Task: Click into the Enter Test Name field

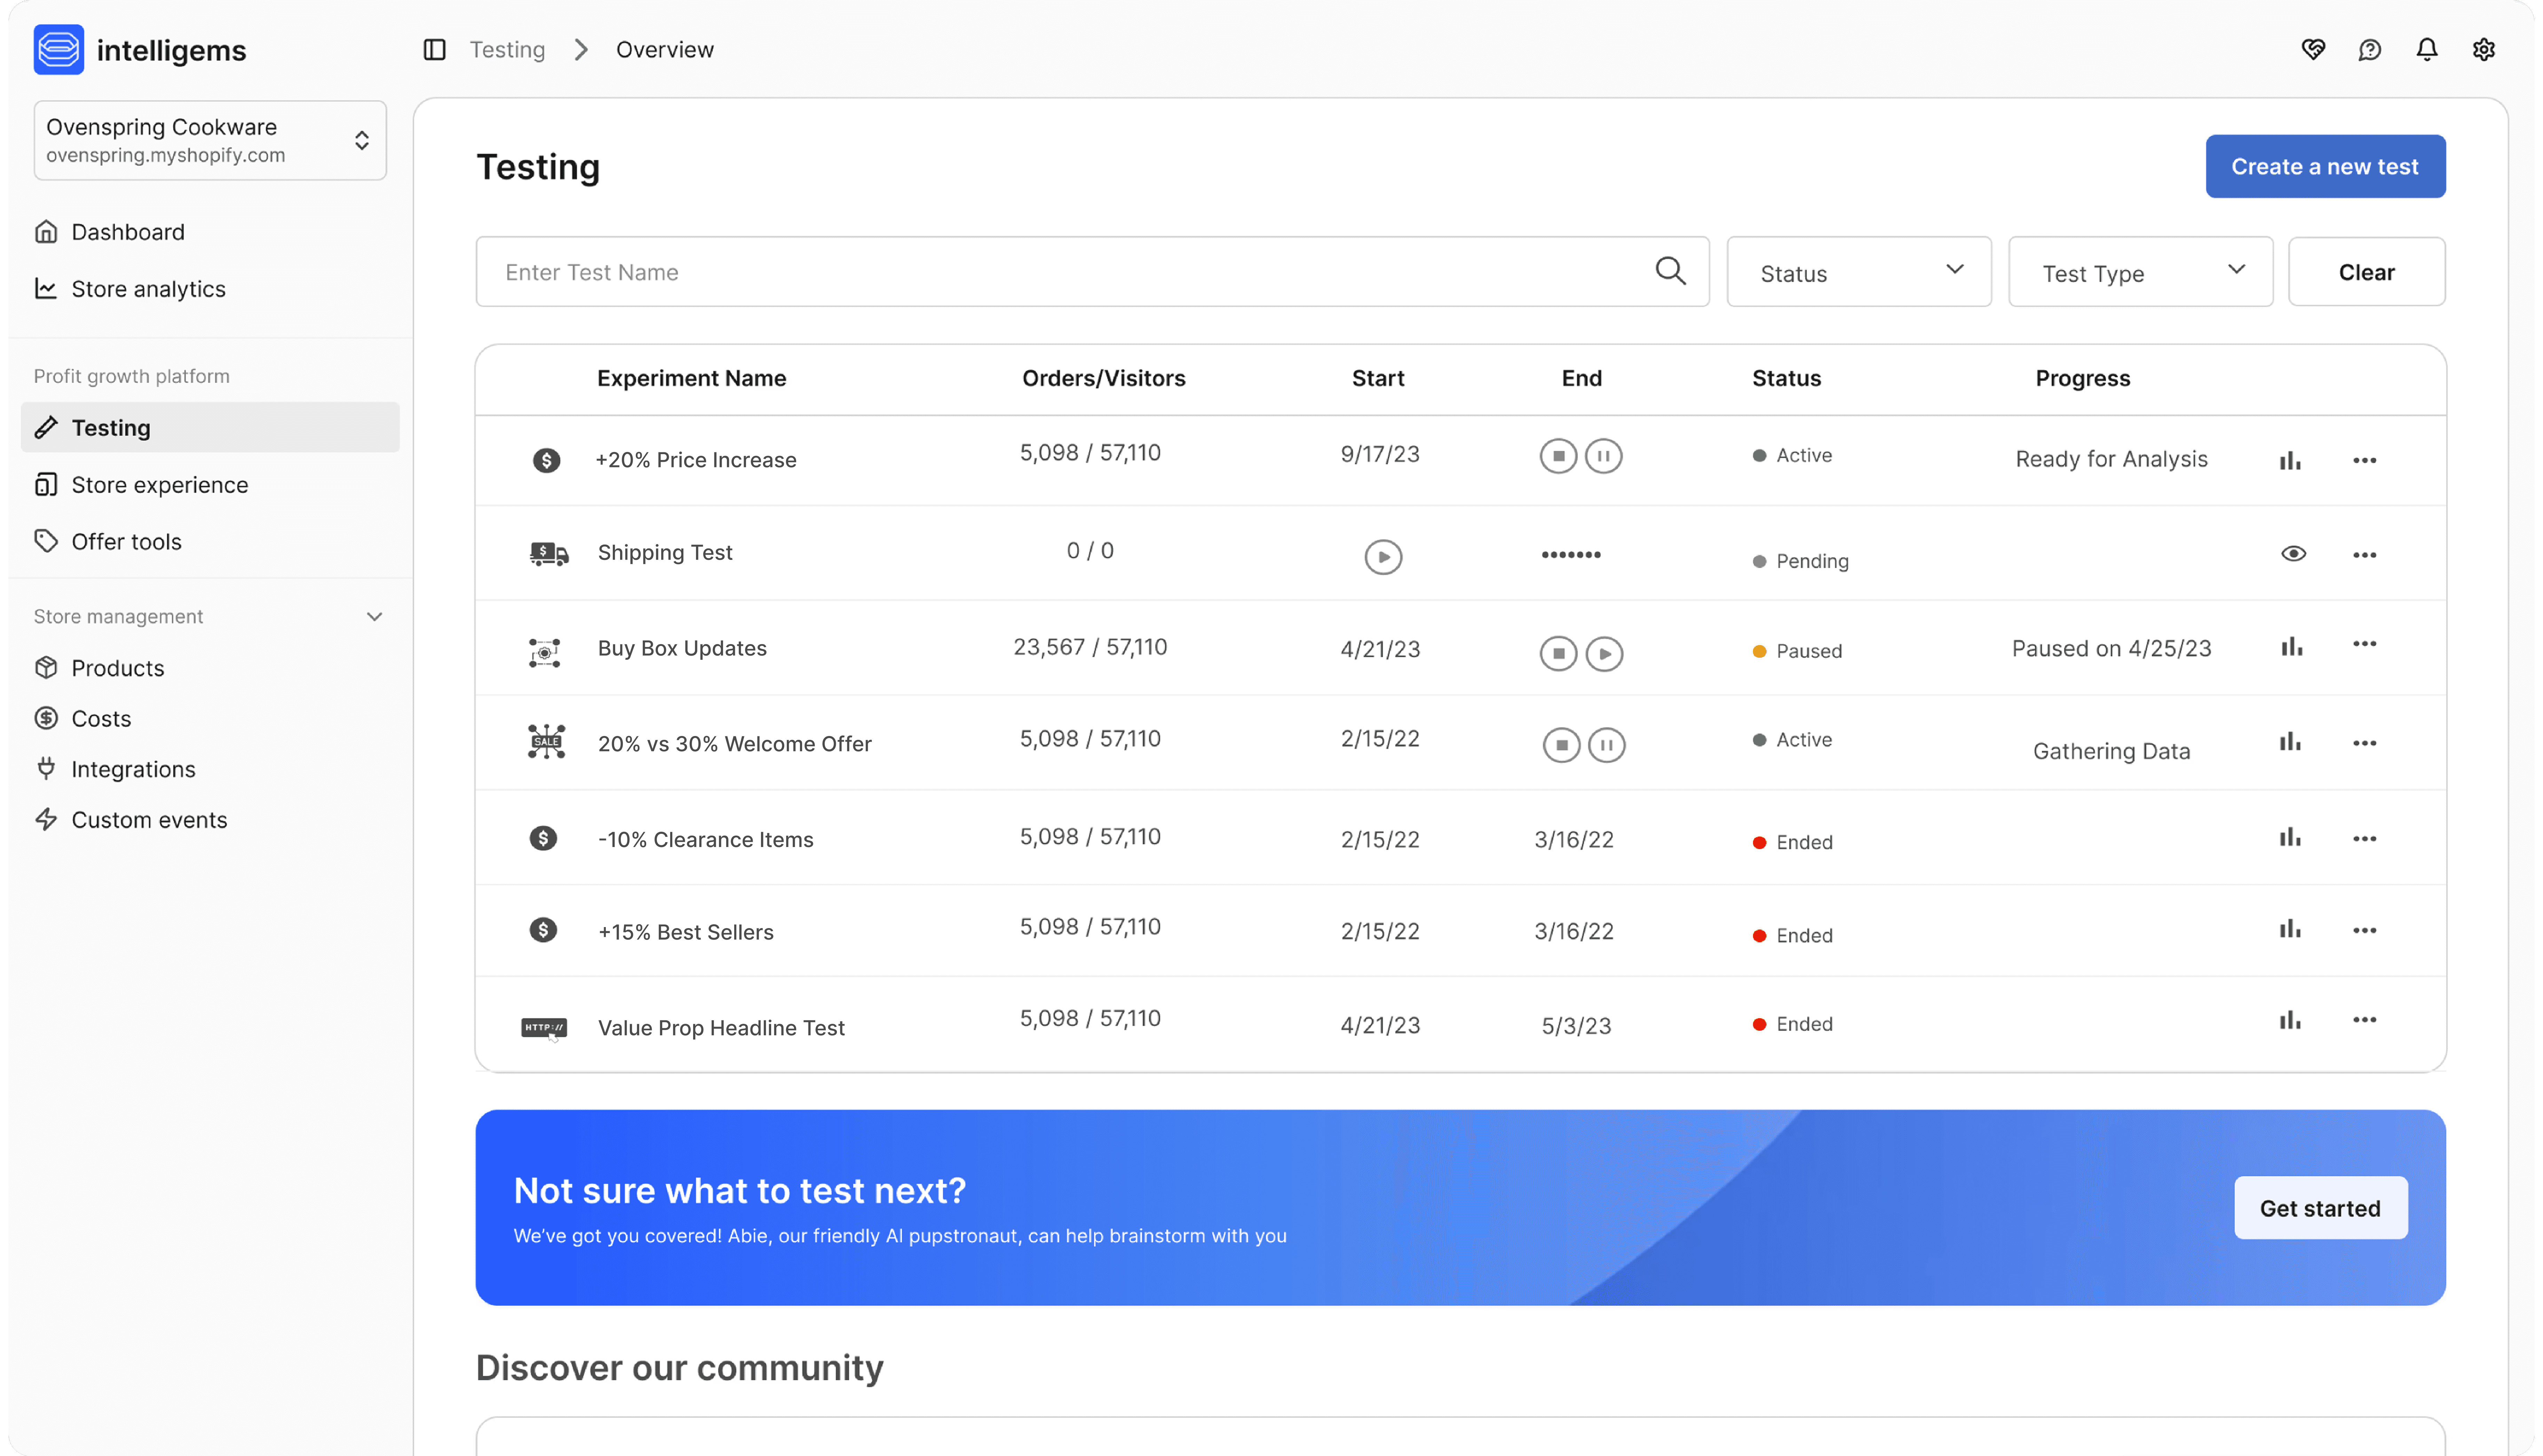Action: 1060,272
